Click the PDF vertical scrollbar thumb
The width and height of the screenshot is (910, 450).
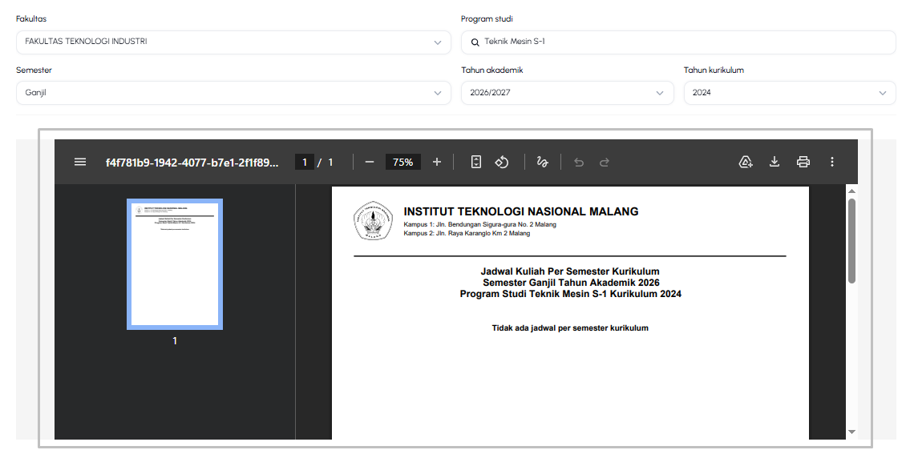pyautogui.click(x=851, y=241)
